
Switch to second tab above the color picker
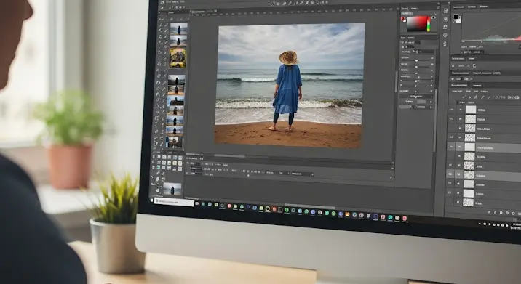pos(414,9)
